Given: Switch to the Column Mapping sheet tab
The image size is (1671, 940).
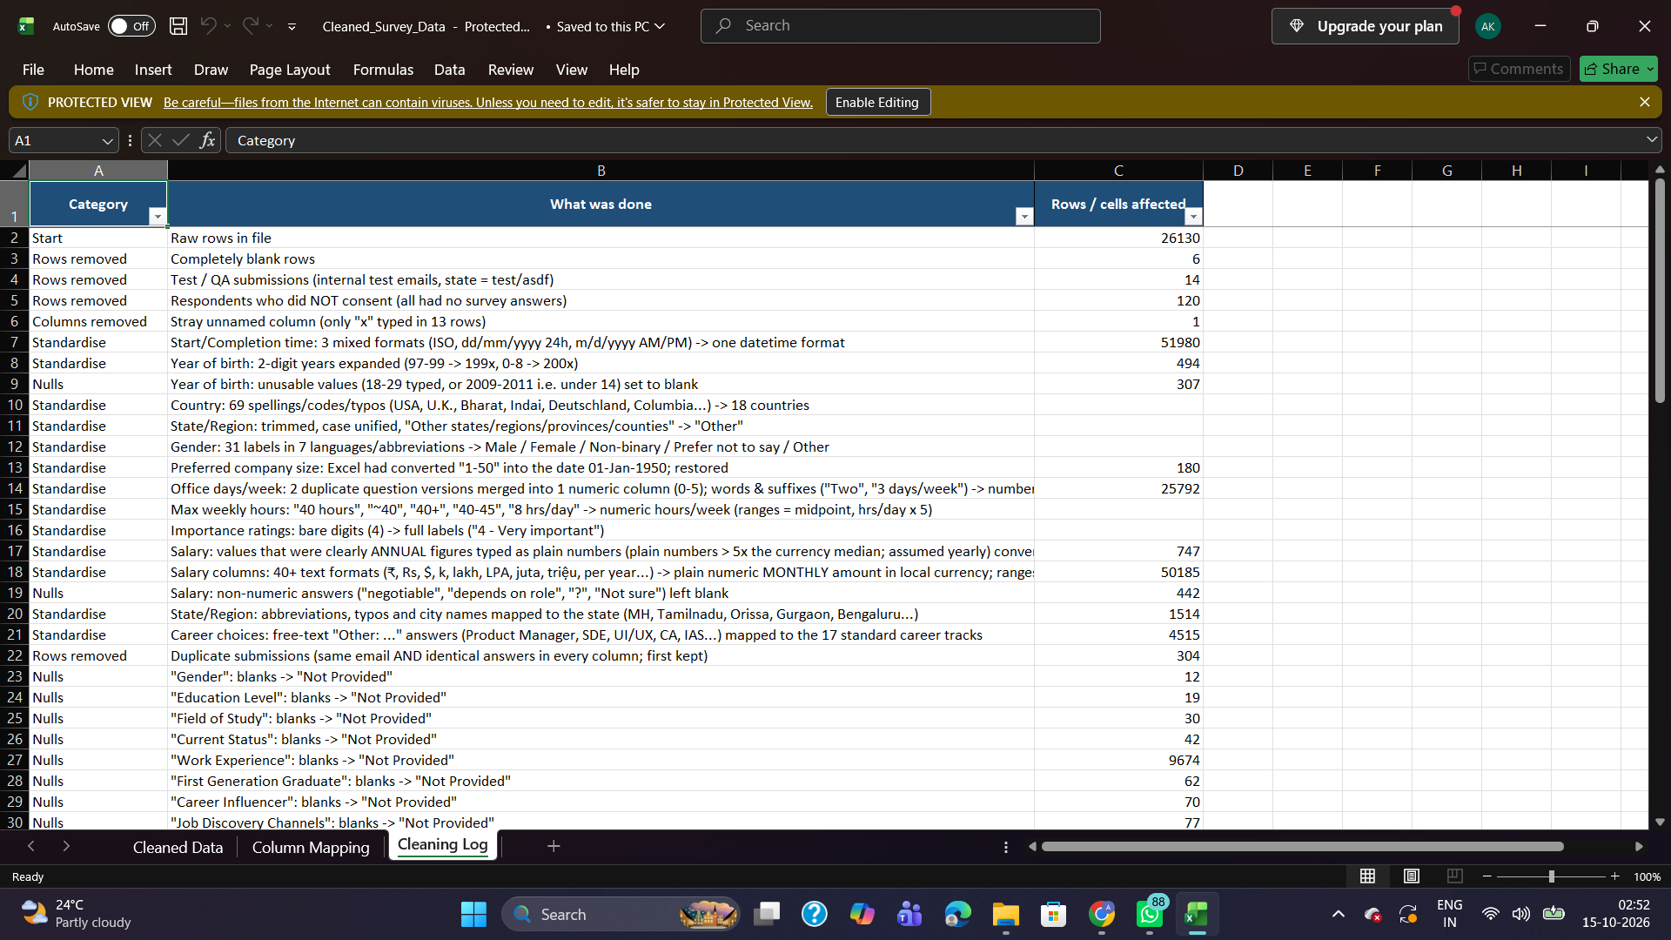Looking at the screenshot, I should coord(311,847).
